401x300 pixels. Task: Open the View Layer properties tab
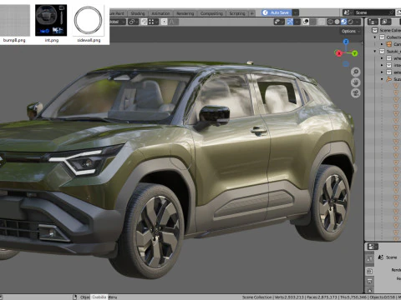pyautogui.click(x=369, y=290)
